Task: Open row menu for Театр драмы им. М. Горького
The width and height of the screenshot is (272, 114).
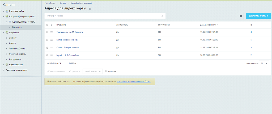Action: (52, 32)
